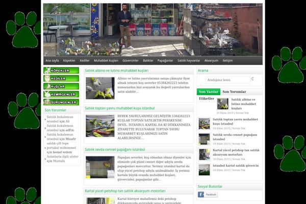The width and height of the screenshot is (306, 204).
Task: Open the Etiketler tab
Action: pos(207,98)
